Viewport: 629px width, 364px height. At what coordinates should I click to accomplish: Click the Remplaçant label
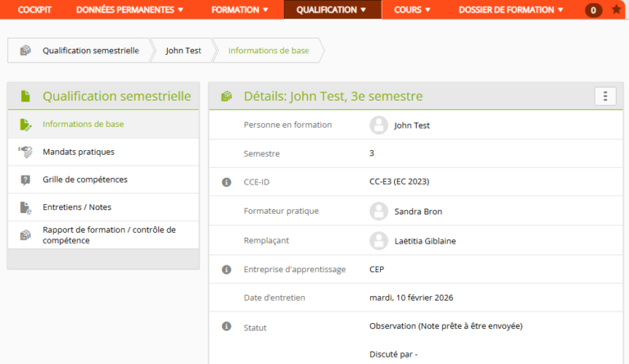tap(266, 240)
